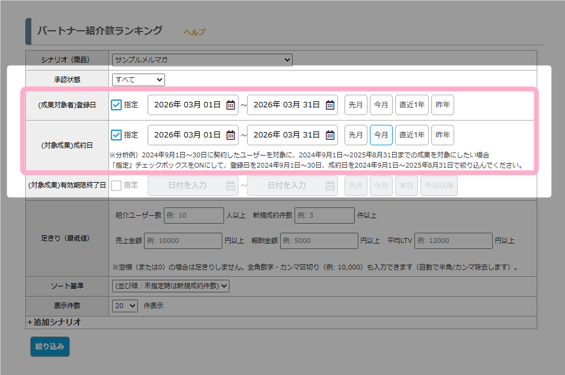Screen dimensions: 565x375
Task: Change the 表示件数 dropdown value
Action: point(125,306)
